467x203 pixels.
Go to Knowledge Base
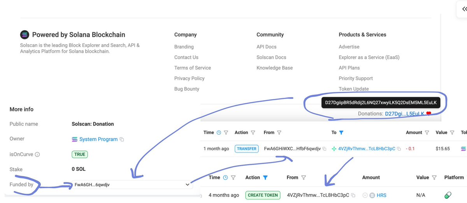coord(275,68)
